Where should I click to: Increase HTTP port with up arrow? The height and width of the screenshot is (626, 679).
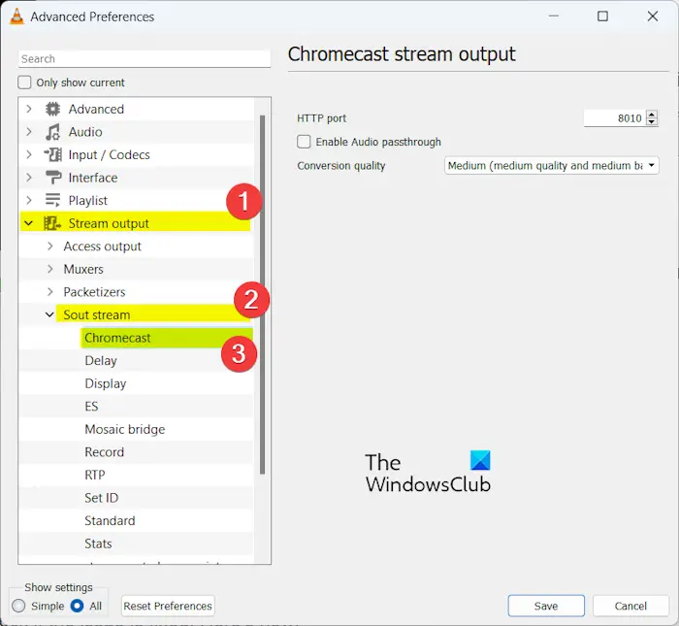click(651, 115)
